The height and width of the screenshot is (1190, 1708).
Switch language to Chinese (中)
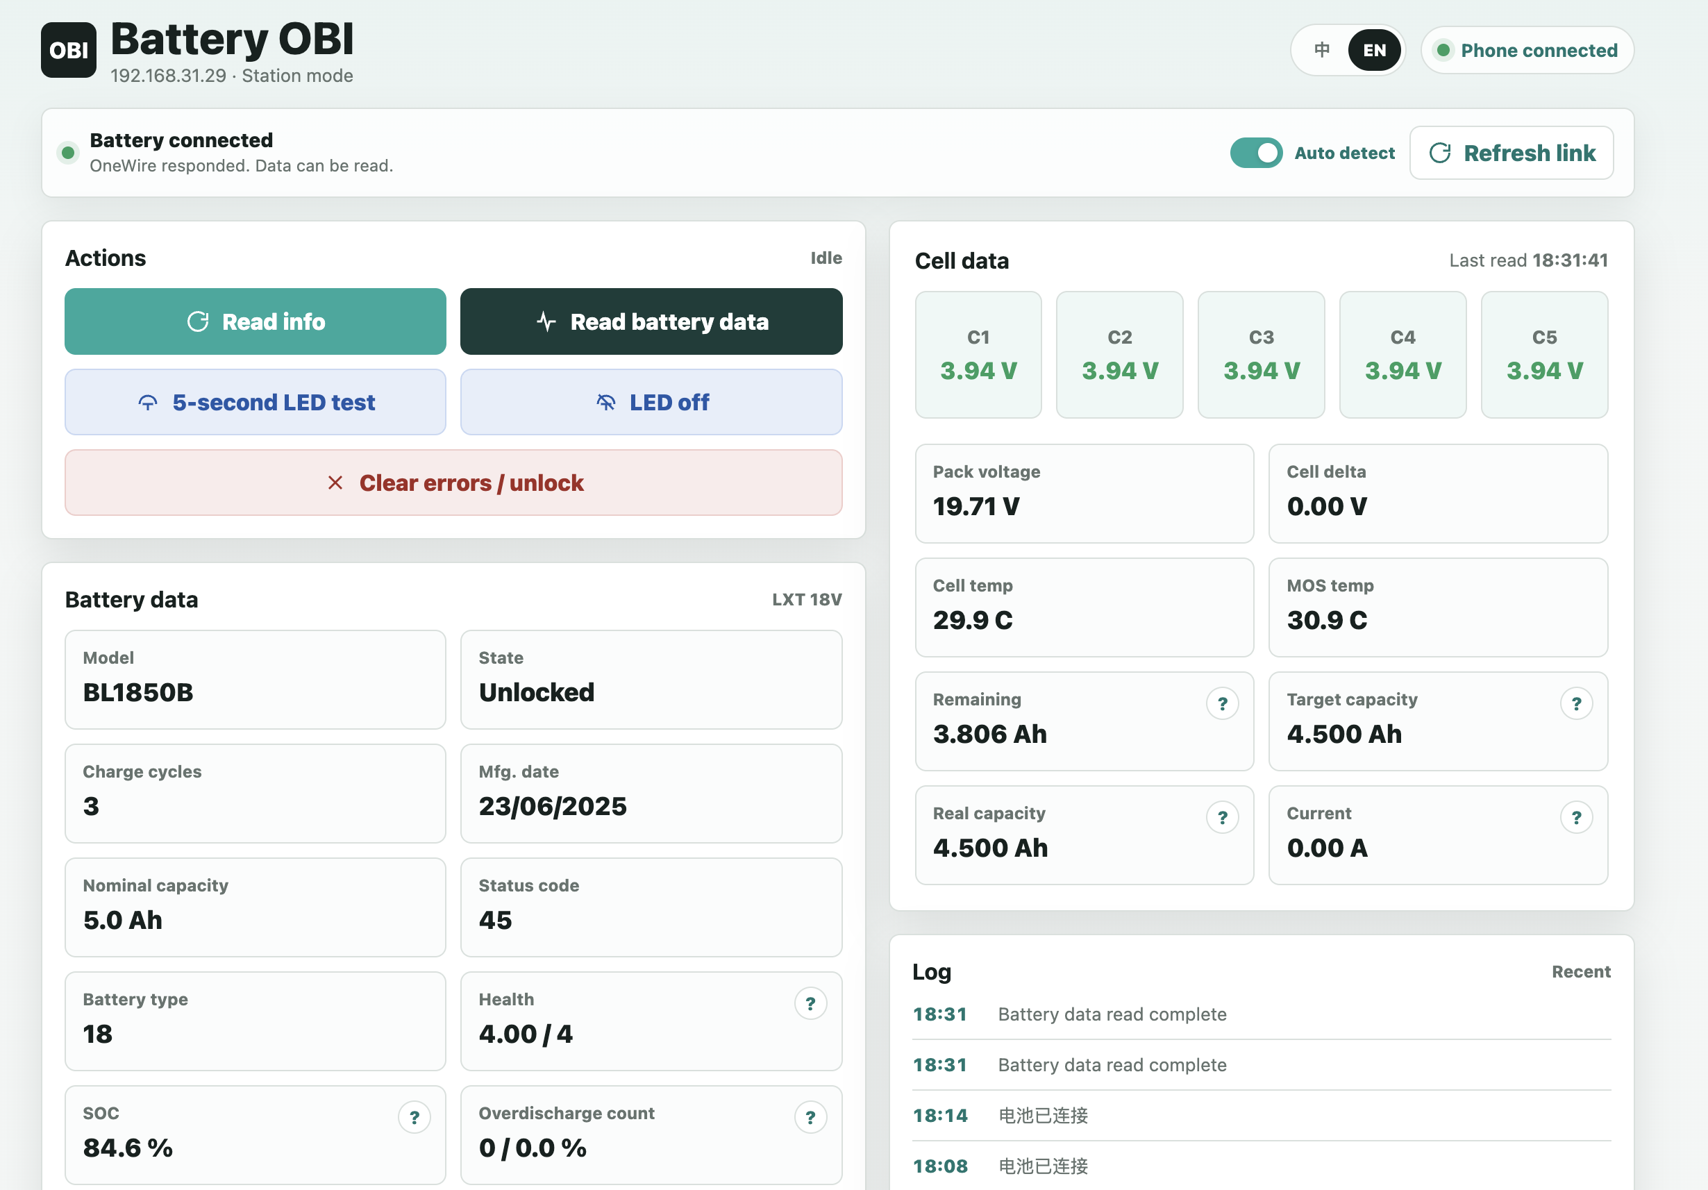pyautogui.click(x=1322, y=50)
